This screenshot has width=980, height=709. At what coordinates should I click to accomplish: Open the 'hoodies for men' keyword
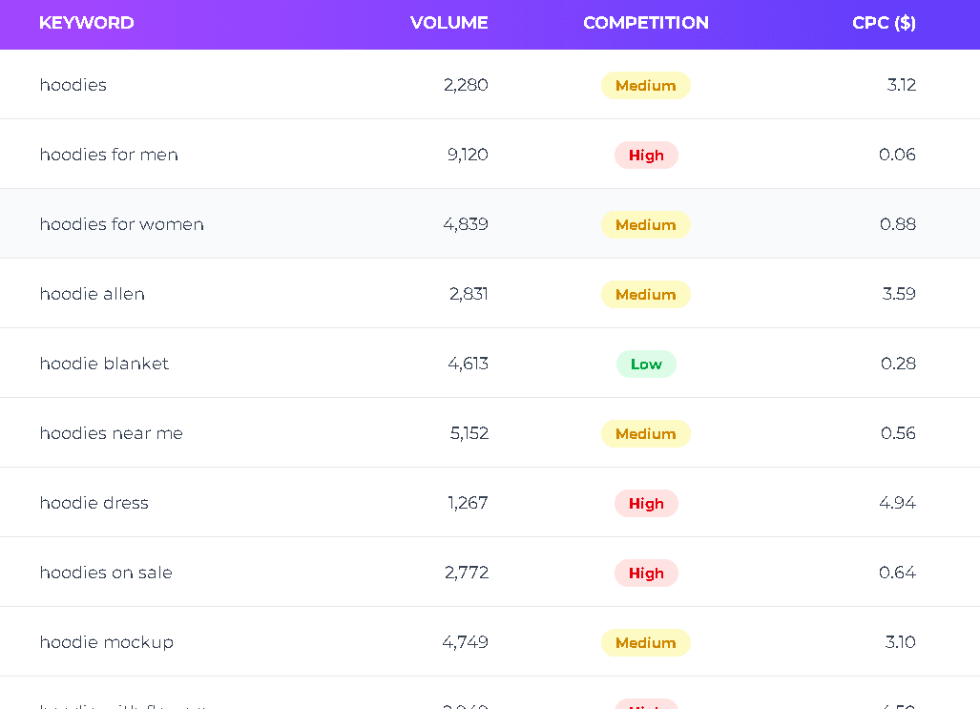(109, 155)
